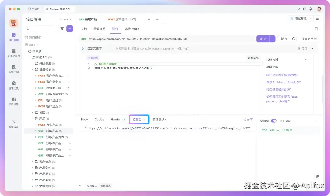The height and width of the screenshot is (196, 330).
Task: Open the 分享文档 sidebar section
Action: pos(13,69)
